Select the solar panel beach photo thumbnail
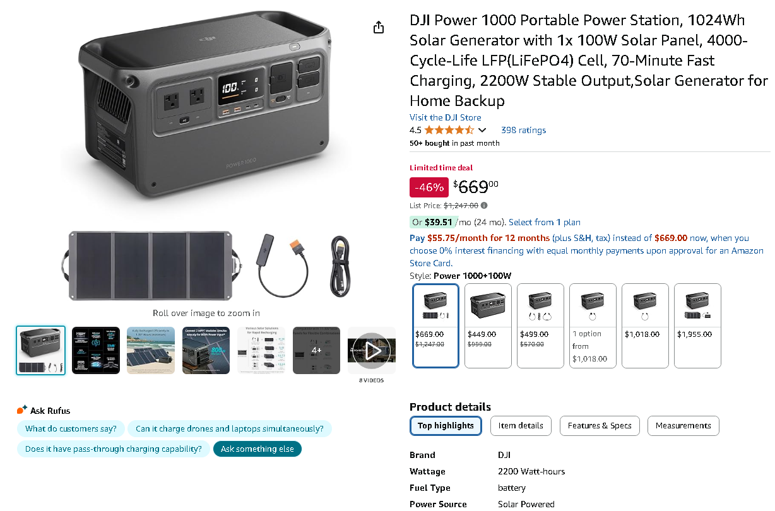The height and width of the screenshot is (511, 775). tap(150, 350)
